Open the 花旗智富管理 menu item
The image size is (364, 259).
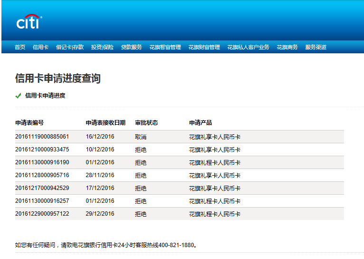click(165, 47)
